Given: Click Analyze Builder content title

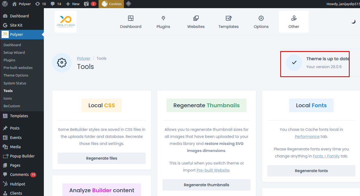Looking at the screenshot, I should tap(102, 190).
